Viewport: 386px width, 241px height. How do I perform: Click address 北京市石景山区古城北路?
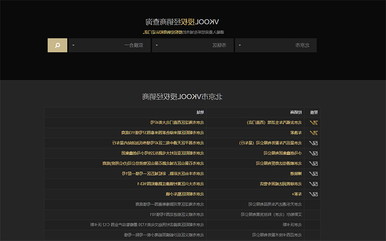[x=153, y=163]
